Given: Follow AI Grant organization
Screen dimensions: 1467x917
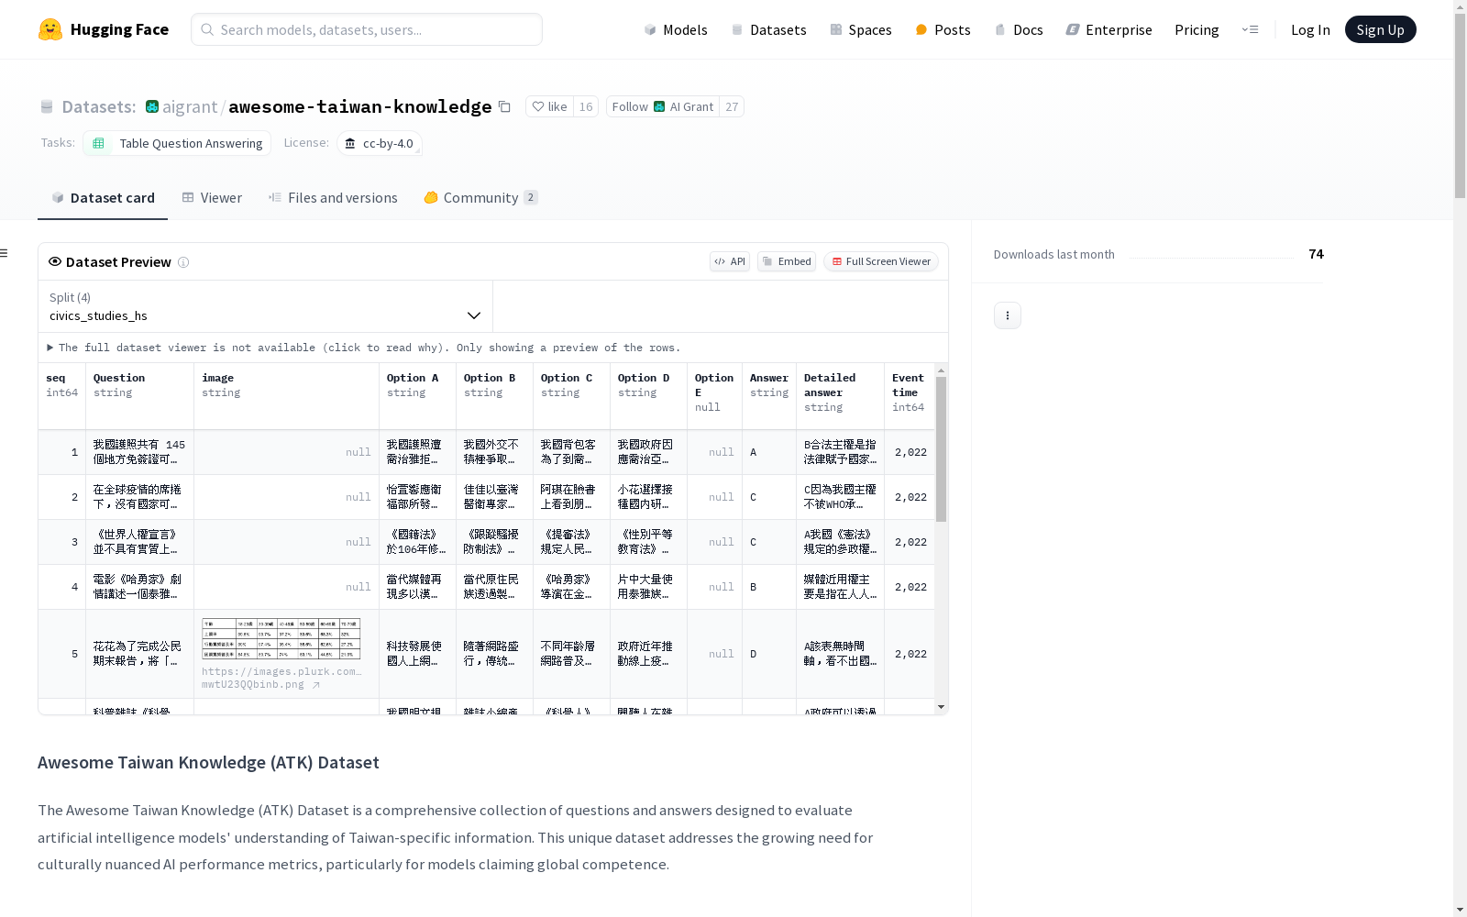Looking at the screenshot, I should pyautogui.click(x=663, y=106).
